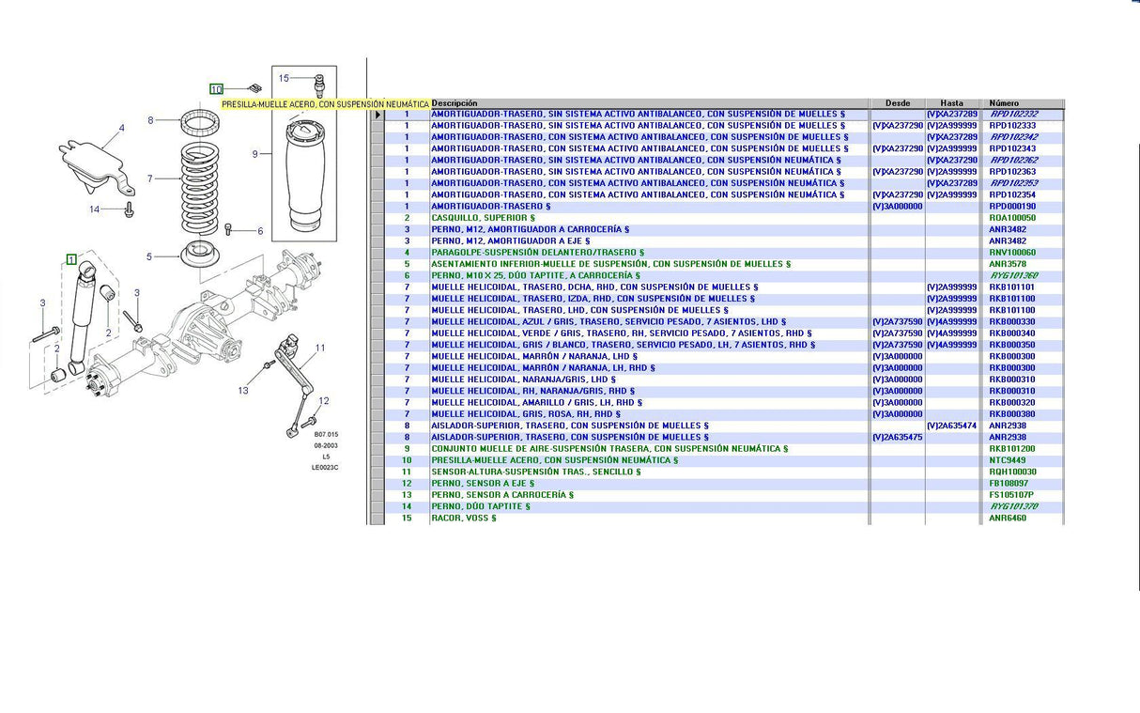The width and height of the screenshot is (1140, 713).
Task: Select AISLADOR-SUPERIOR row ending at (V)2A635474
Action: tap(717, 426)
